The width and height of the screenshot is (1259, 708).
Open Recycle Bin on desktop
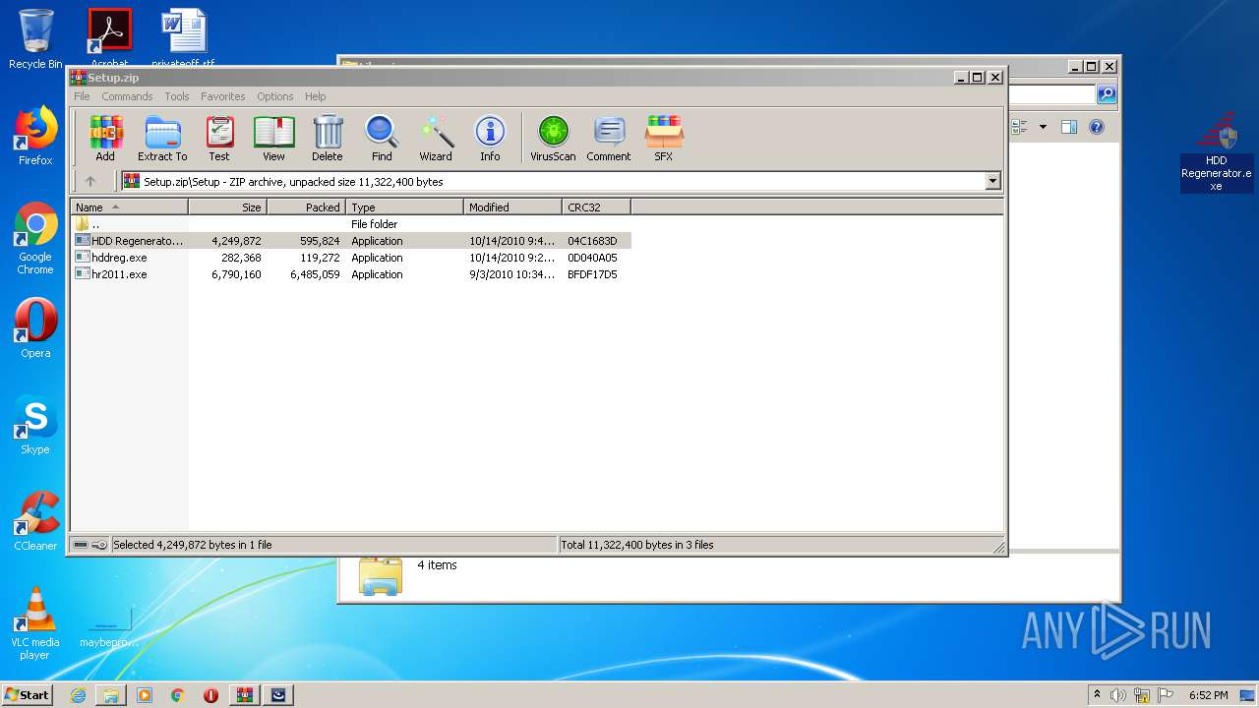tap(35, 39)
